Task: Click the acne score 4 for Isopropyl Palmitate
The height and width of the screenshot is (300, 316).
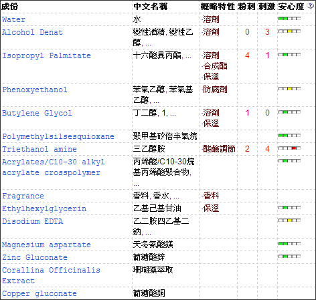Action: (x=247, y=55)
